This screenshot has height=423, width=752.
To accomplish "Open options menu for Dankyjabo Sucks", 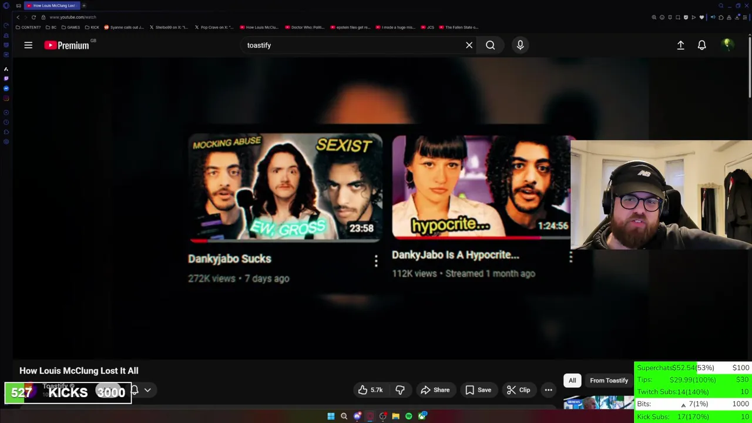I will 376,260.
